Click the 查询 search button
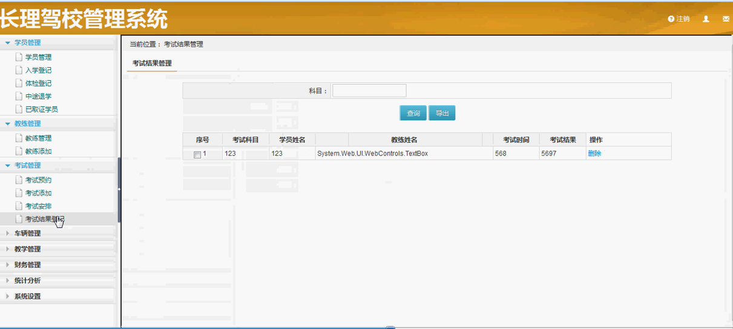 pos(413,113)
